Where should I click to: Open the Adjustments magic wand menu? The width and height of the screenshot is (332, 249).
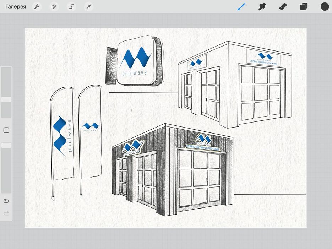coord(54,6)
